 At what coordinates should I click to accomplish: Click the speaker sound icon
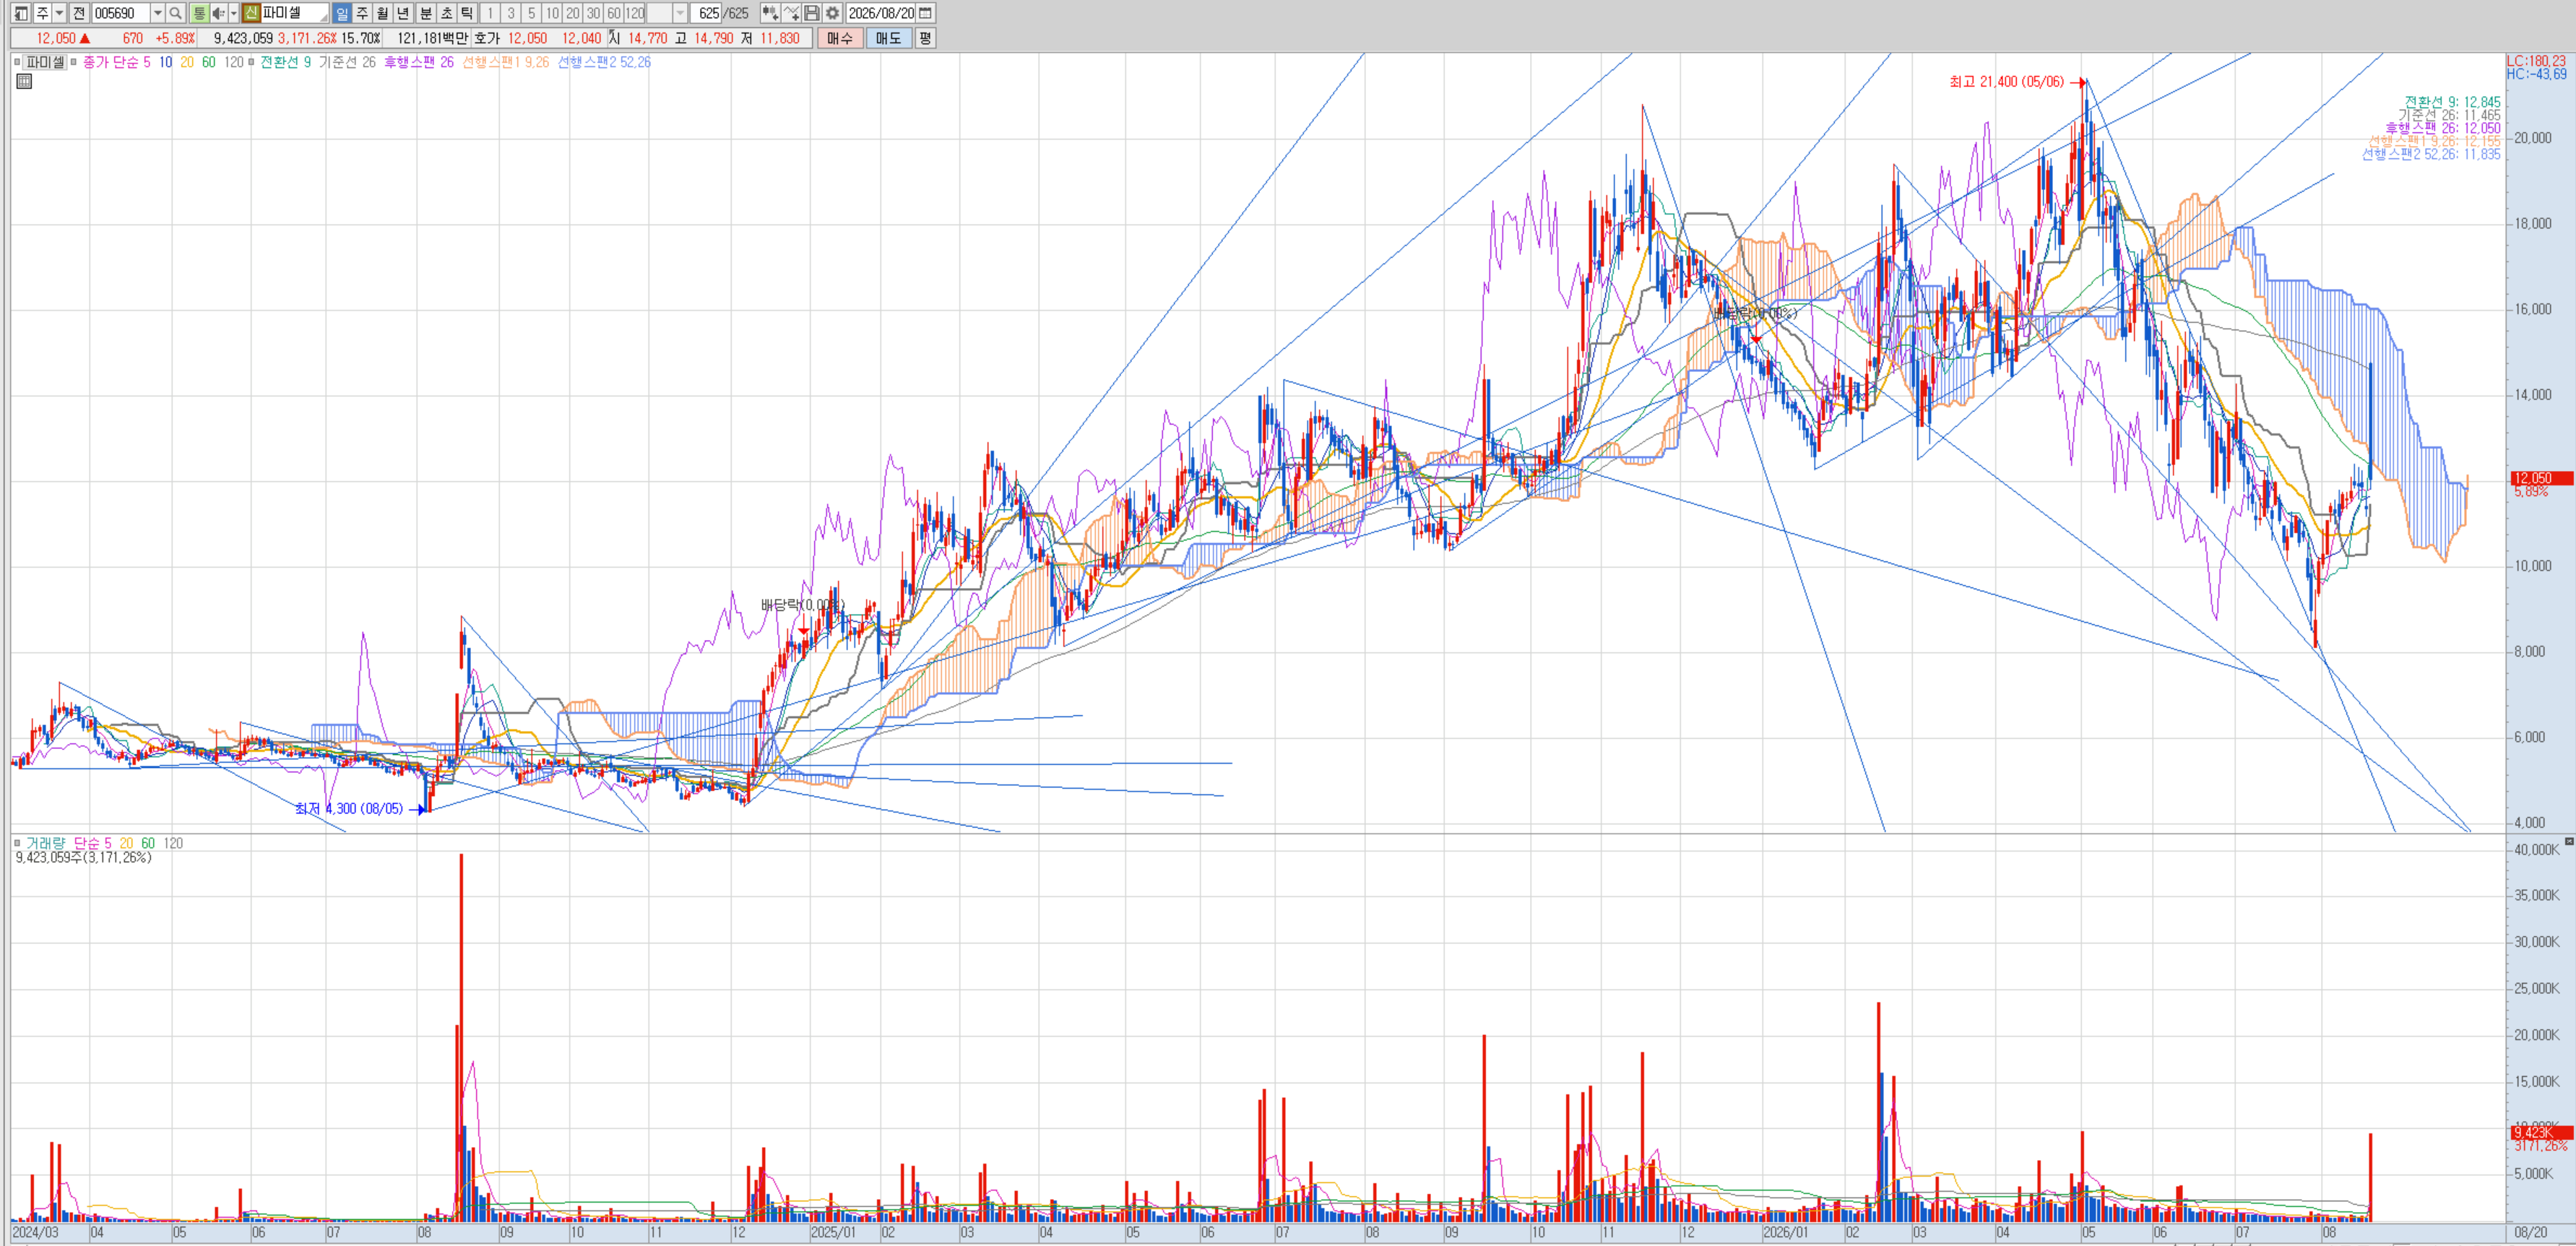click(218, 13)
